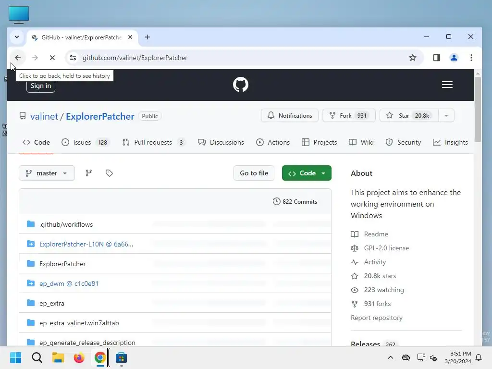The image size is (492, 369).
Task: Open Chrome side panel icon
Action: 436,58
